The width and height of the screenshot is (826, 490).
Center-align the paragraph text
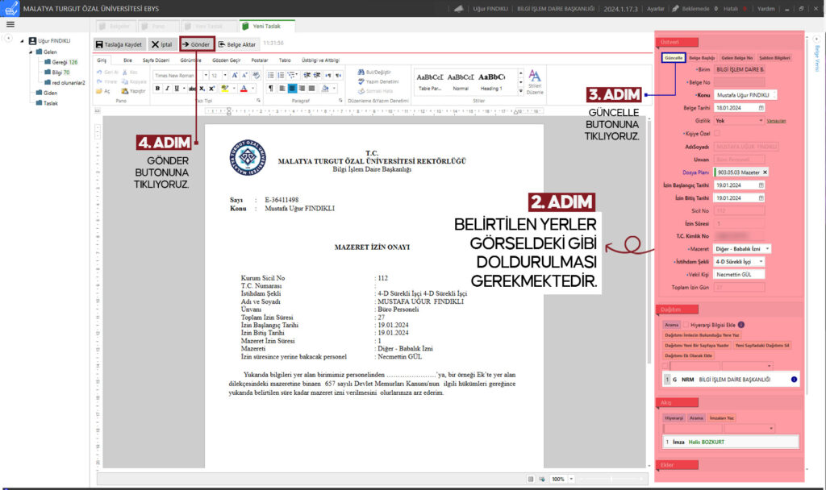(292, 89)
